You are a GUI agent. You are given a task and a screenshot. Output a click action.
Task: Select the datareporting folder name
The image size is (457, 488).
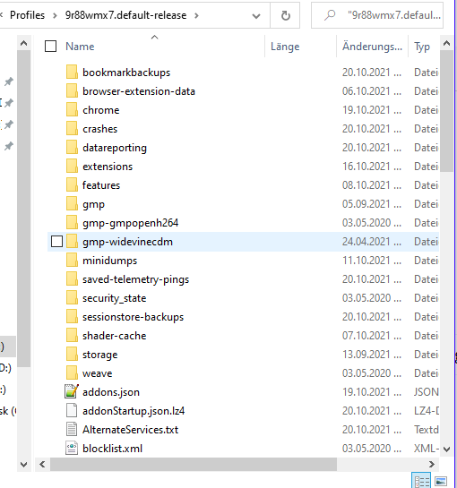[x=115, y=148]
